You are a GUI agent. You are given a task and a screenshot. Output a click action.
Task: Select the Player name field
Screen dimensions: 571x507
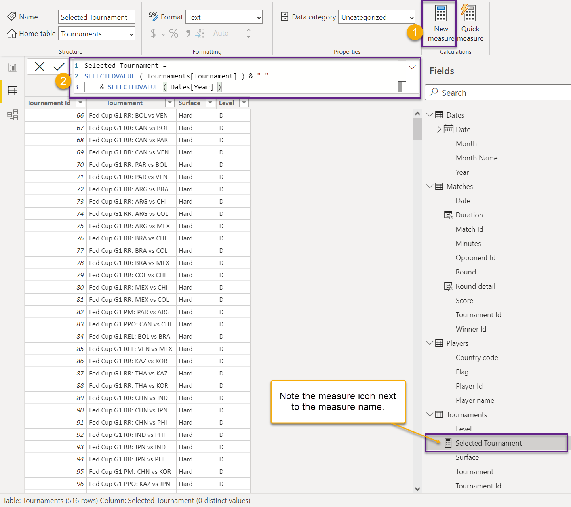(x=475, y=400)
